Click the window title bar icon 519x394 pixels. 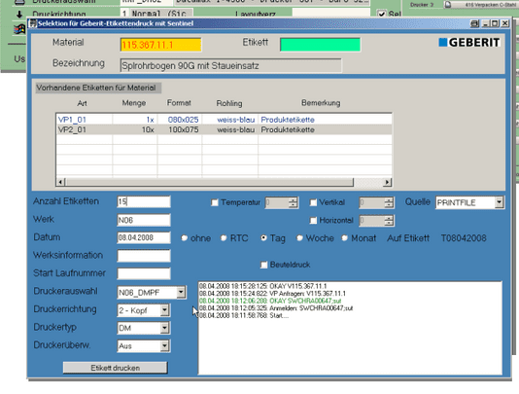(33, 23)
